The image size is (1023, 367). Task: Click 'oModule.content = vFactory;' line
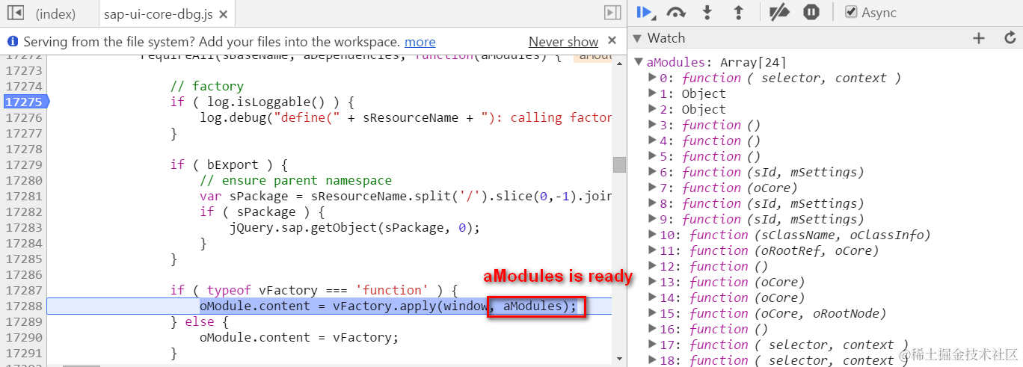pos(299,337)
